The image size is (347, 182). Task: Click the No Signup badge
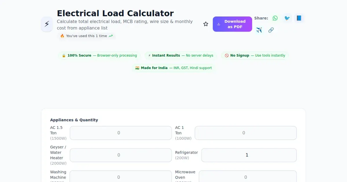tap(255, 55)
